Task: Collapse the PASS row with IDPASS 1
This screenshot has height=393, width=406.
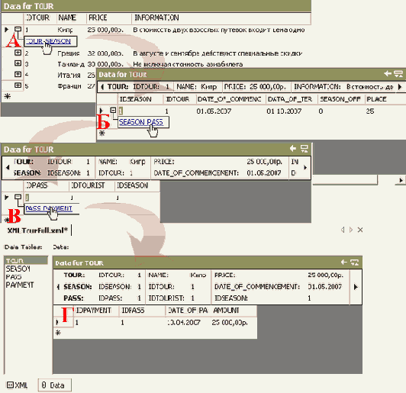Action: [x=18, y=197]
